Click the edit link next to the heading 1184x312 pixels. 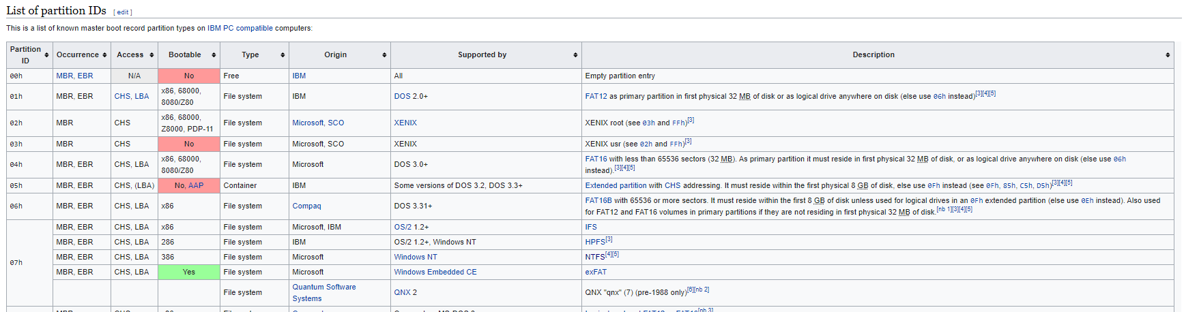pos(123,12)
